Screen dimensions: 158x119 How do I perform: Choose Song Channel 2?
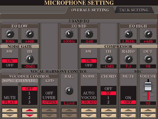30,98
